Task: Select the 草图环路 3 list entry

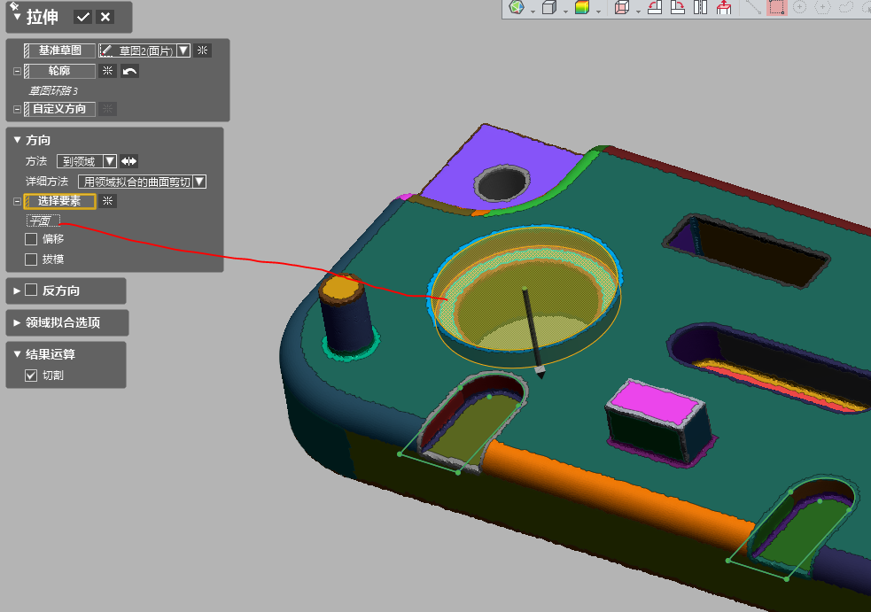Action: [53, 90]
